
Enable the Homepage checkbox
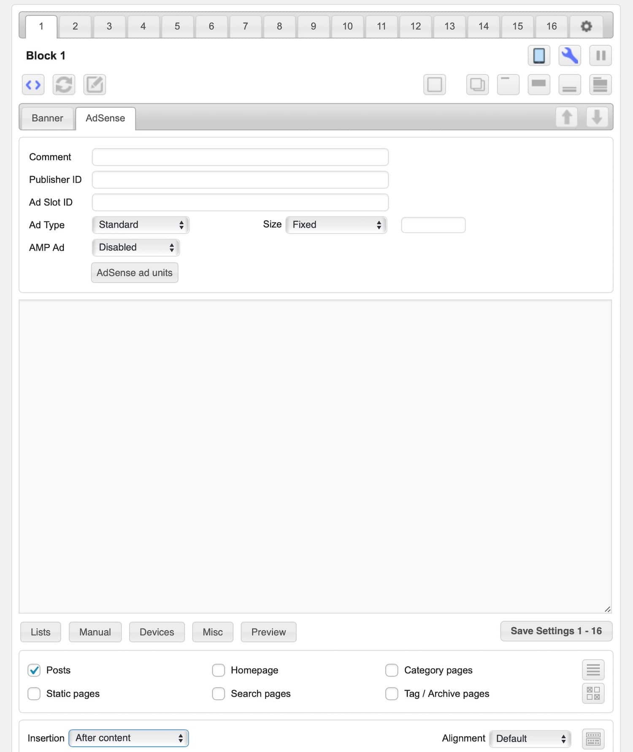pos(218,670)
